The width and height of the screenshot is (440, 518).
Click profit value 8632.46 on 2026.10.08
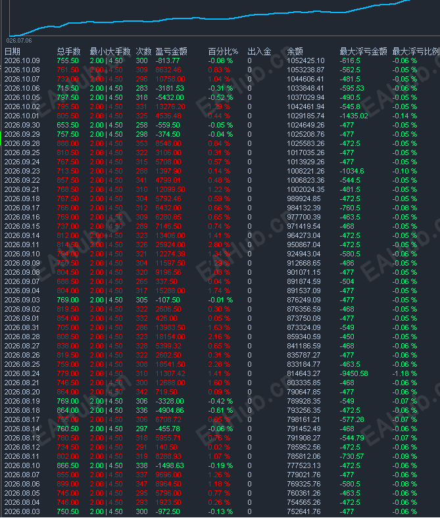pyautogui.click(x=168, y=70)
